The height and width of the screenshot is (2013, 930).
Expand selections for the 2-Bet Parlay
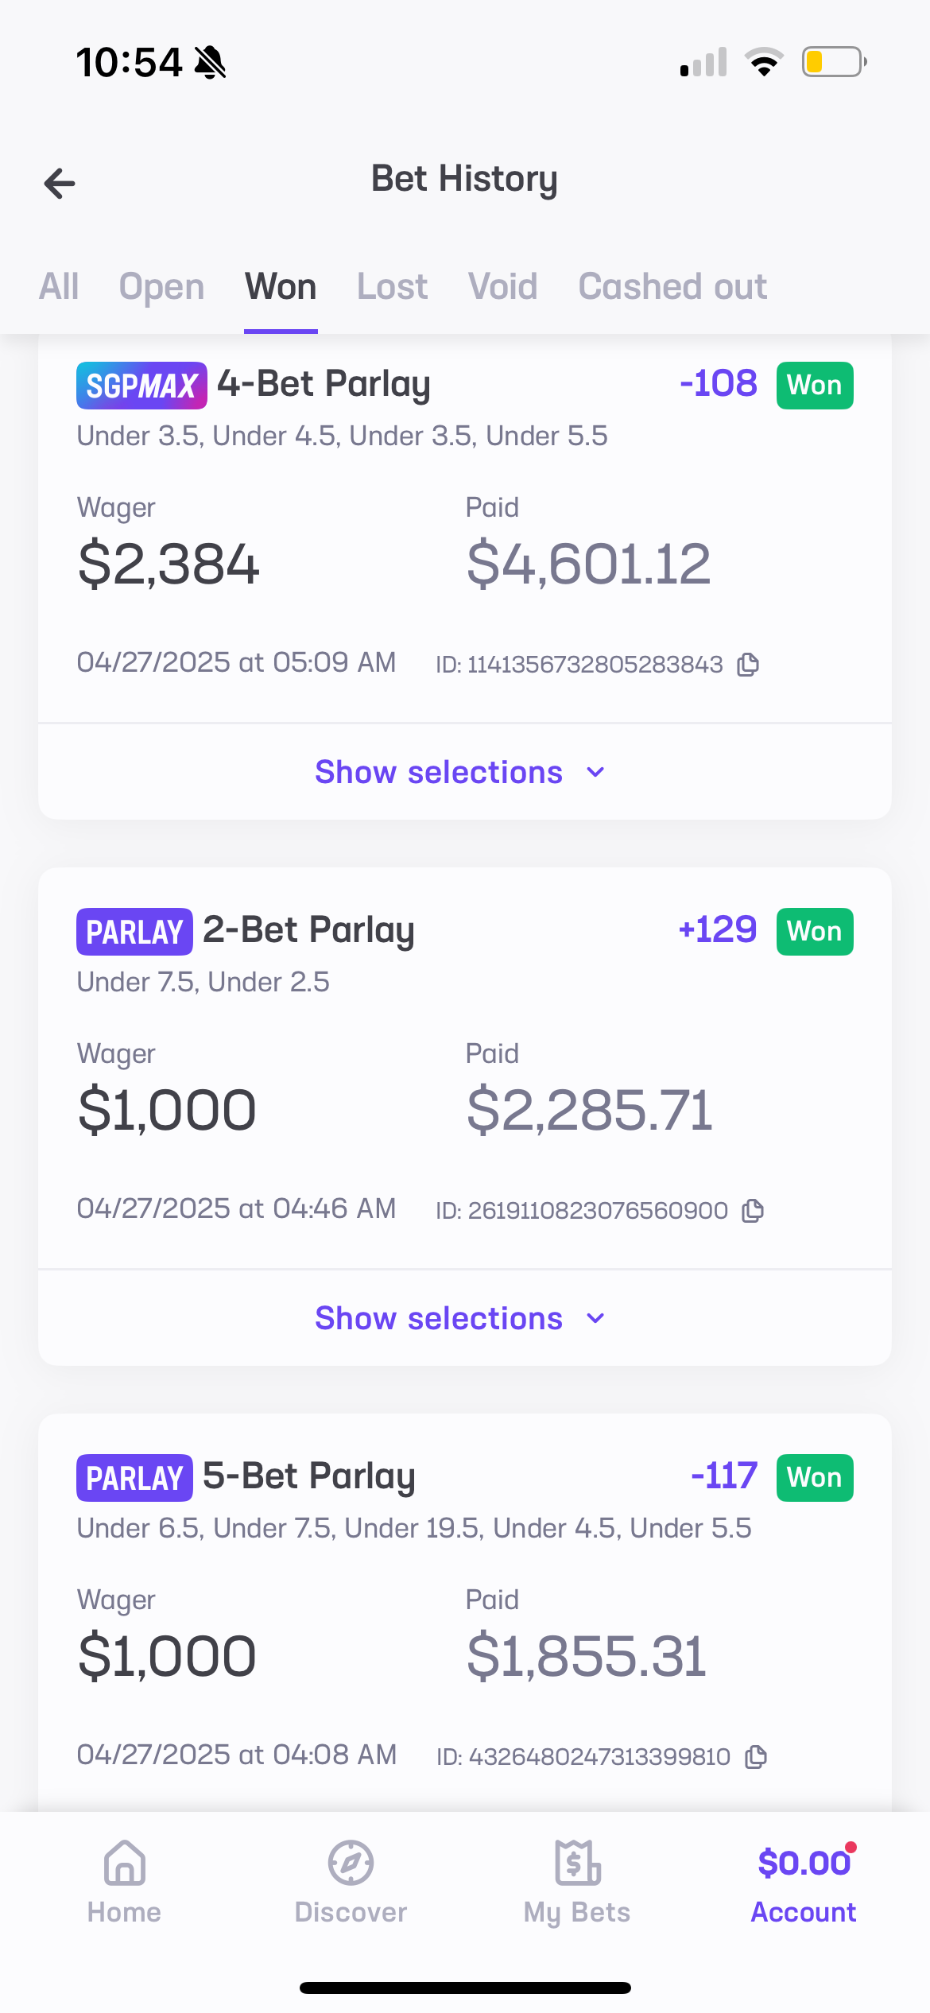click(x=460, y=1318)
